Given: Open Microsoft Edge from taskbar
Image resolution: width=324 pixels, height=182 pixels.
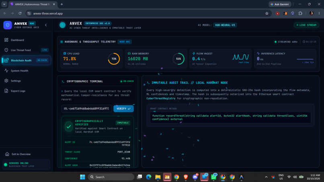Looking at the screenshot, I should [x=149, y=177].
